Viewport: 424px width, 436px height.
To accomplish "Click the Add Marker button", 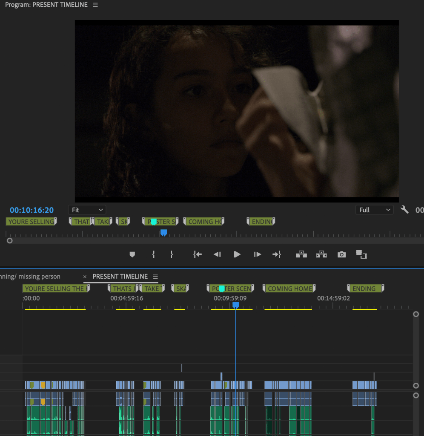I will (x=132, y=254).
